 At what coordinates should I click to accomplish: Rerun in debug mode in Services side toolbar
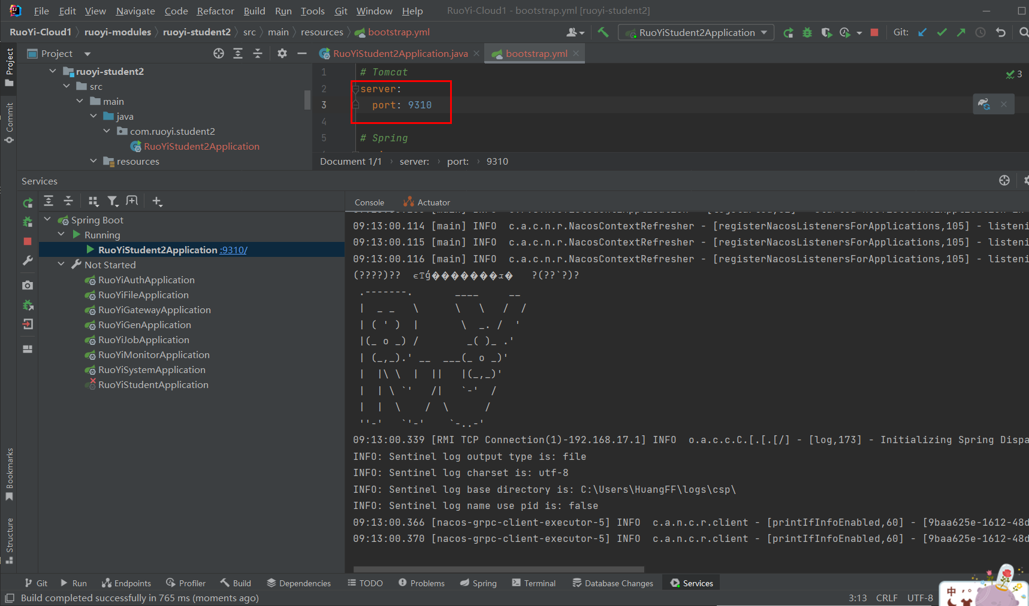tap(28, 222)
